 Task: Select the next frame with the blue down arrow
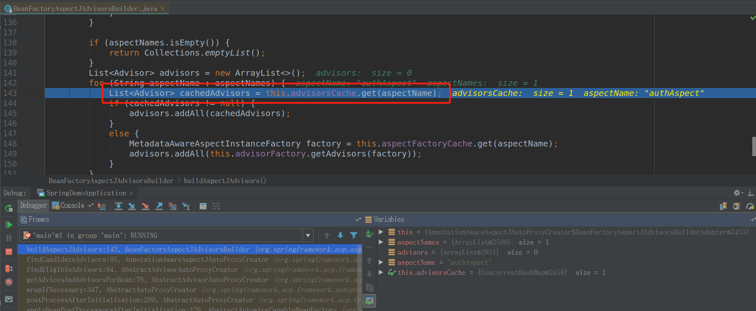[x=340, y=235]
